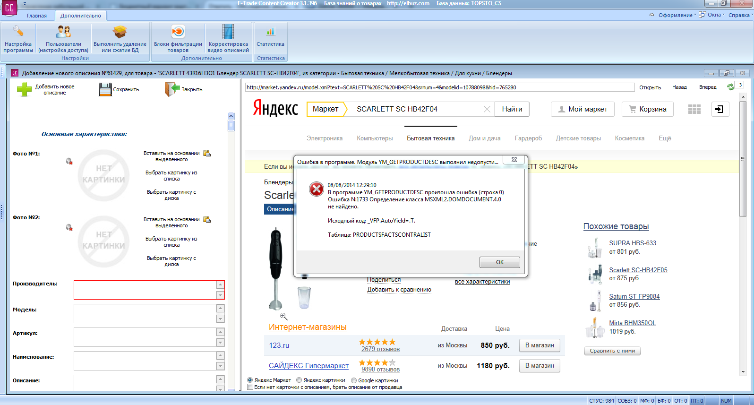This screenshot has width=754, height=405.
Task: Open the Корзина button
Action: click(648, 109)
